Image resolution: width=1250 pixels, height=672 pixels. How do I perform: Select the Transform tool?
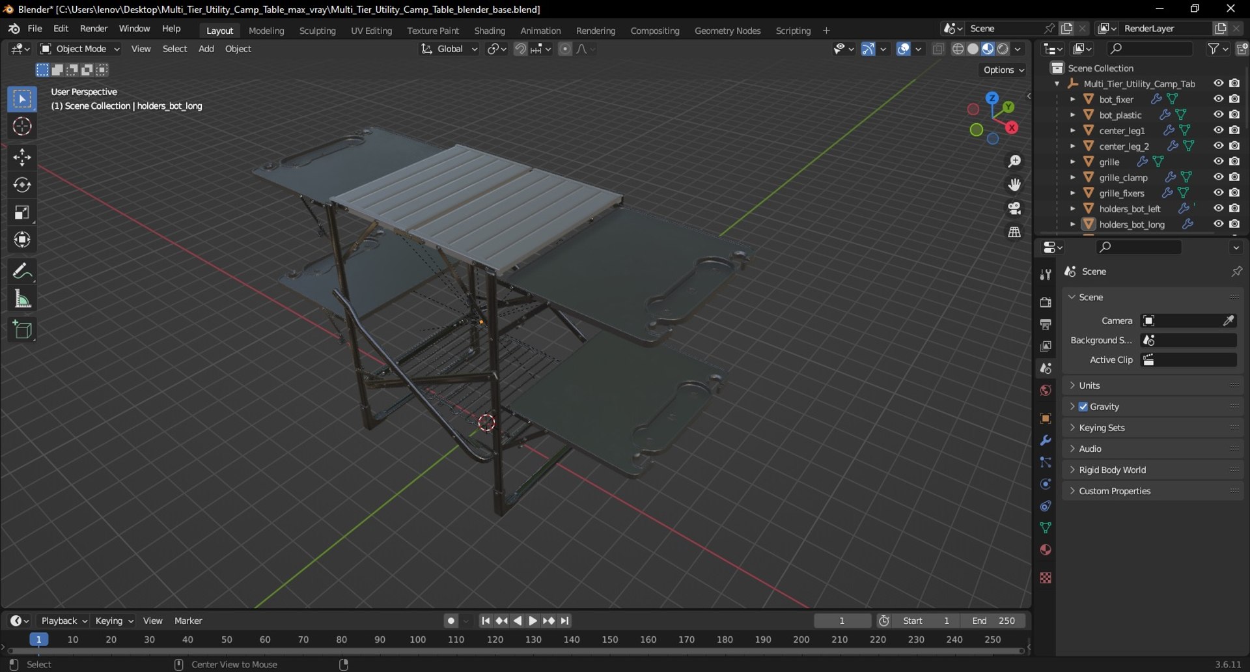coord(22,240)
